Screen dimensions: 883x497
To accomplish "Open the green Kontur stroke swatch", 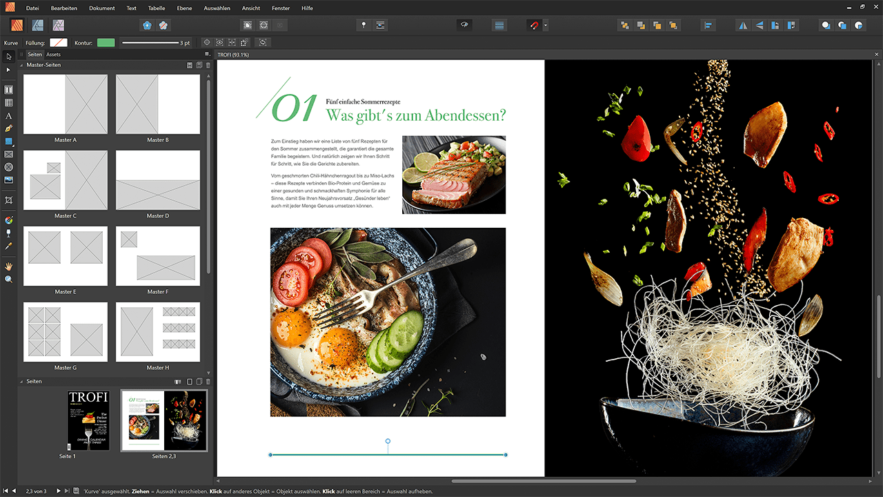I will pyautogui.click(x=106, y=43).
